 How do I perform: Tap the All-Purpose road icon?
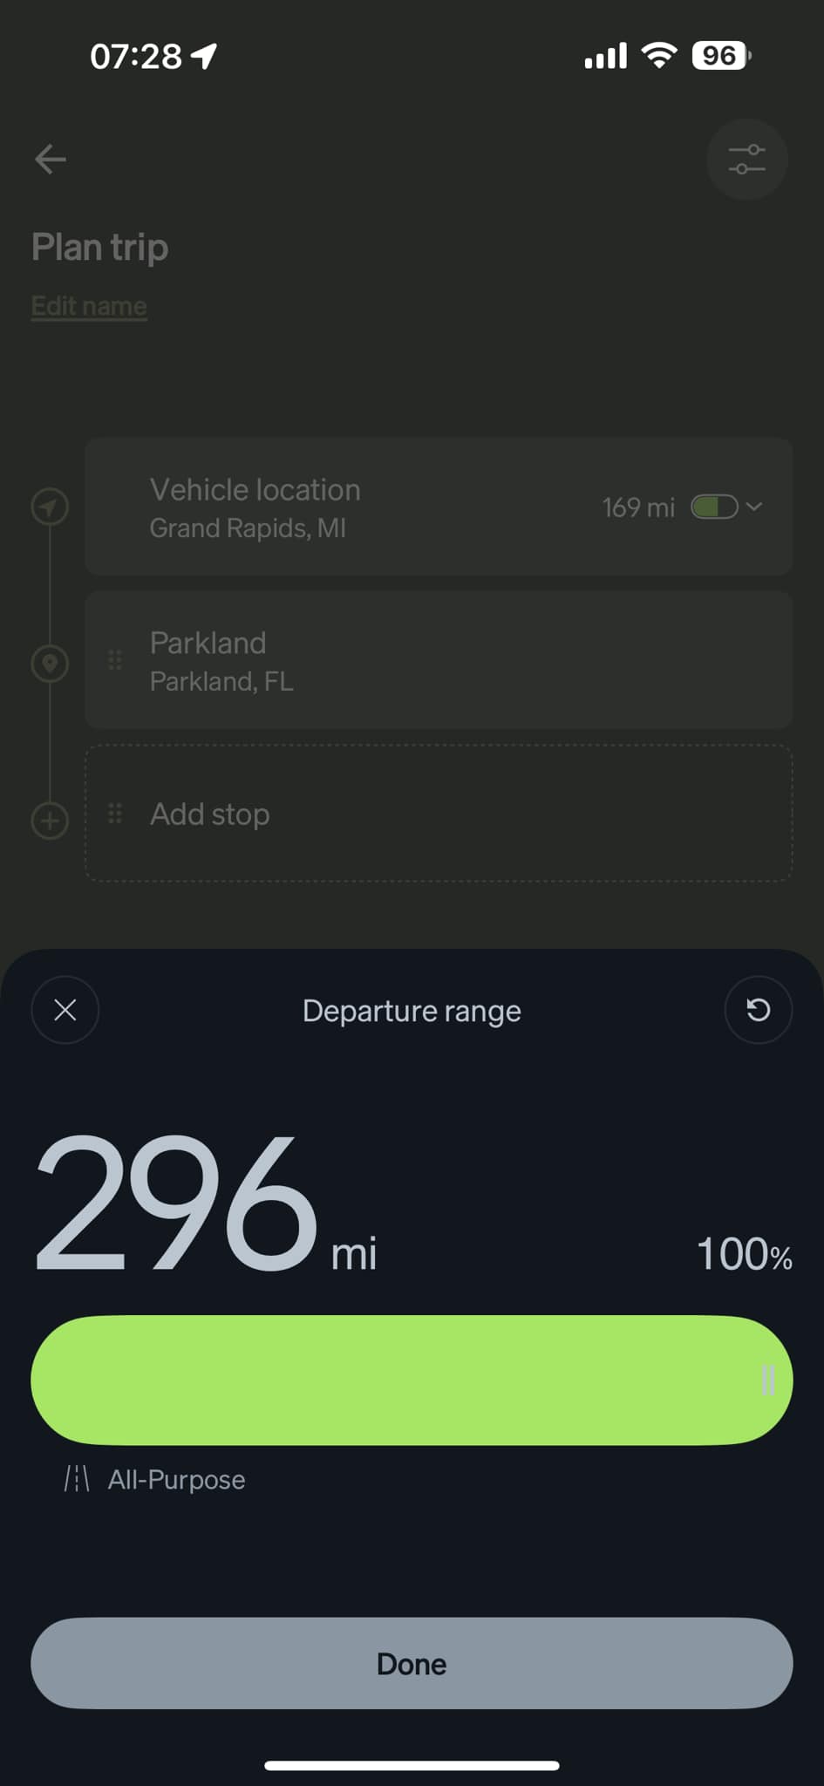[x=77, y=1479]
